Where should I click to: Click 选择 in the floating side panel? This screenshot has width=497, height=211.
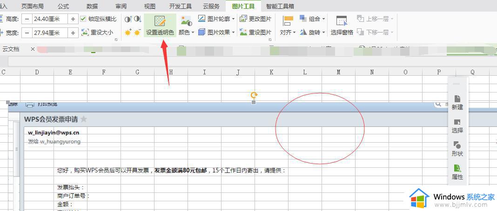[457, 126]
